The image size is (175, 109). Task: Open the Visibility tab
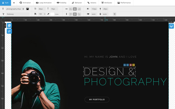[x=61, y=3]
